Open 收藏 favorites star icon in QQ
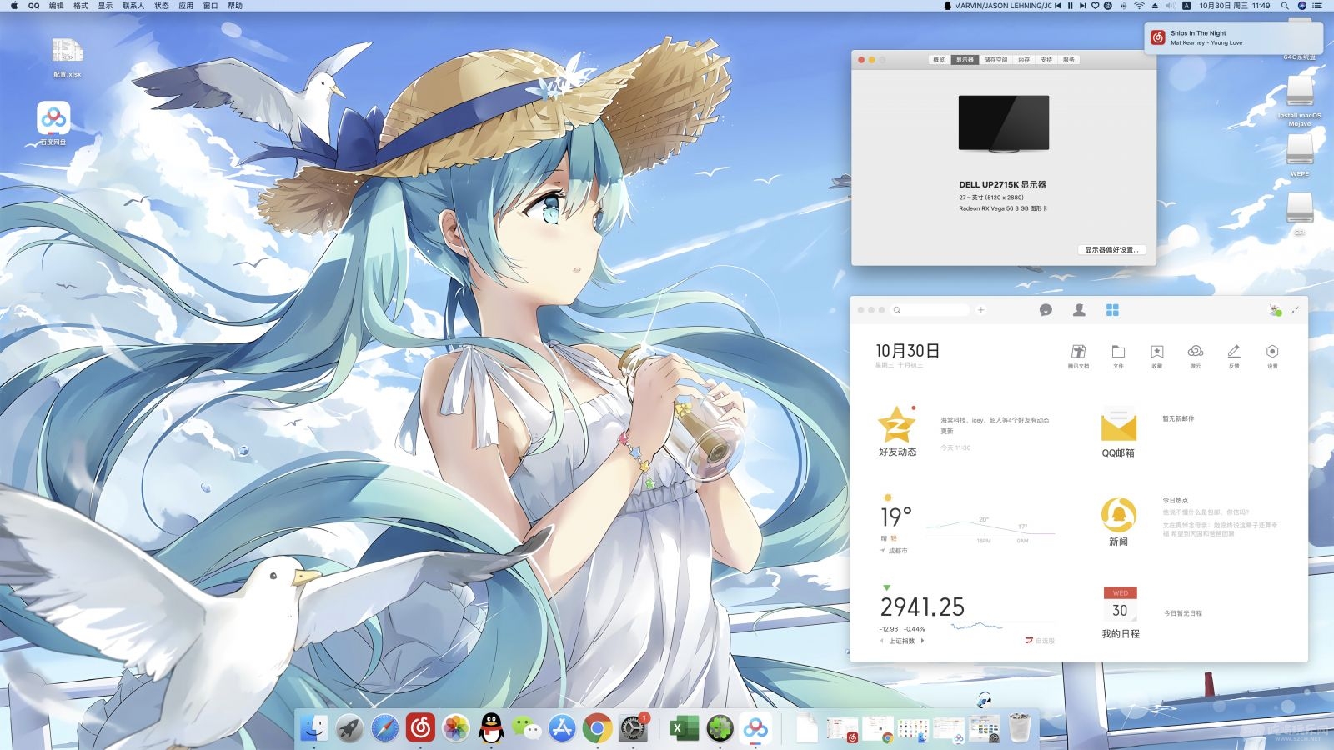 1156,356
